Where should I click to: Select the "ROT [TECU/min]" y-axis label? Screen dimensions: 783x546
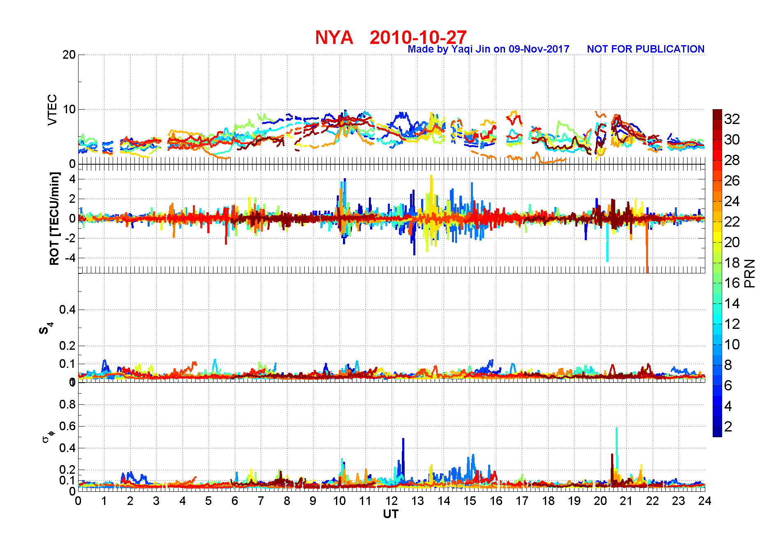pyautogui.click(x=54, y=219)
